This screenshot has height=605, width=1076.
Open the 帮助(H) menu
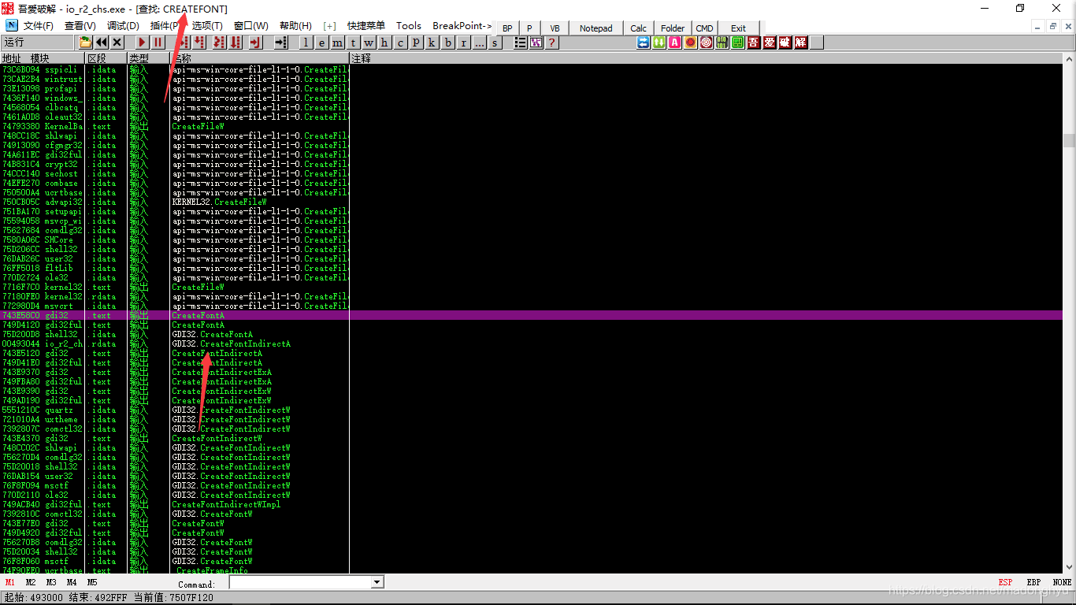coord(295,26)
